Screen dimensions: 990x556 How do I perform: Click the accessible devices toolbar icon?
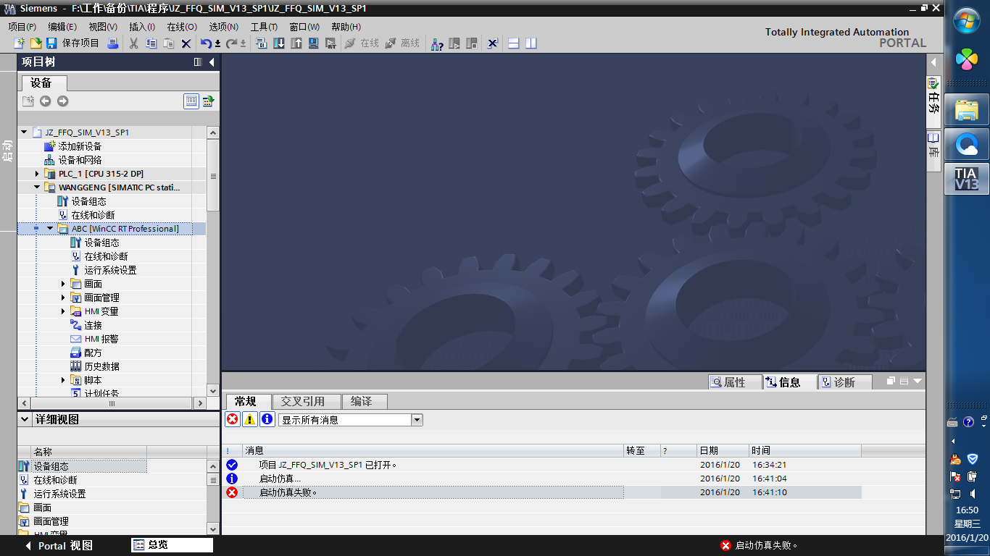[x=437, y=43]
